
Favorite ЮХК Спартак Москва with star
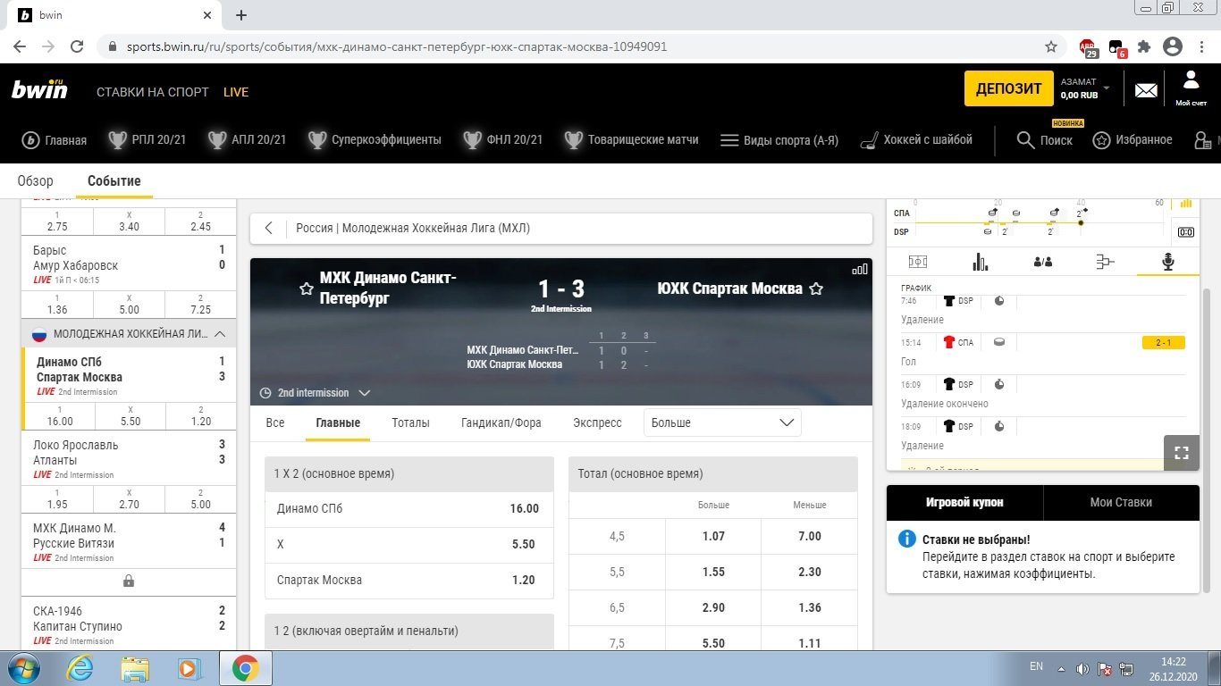click(815, 289)
